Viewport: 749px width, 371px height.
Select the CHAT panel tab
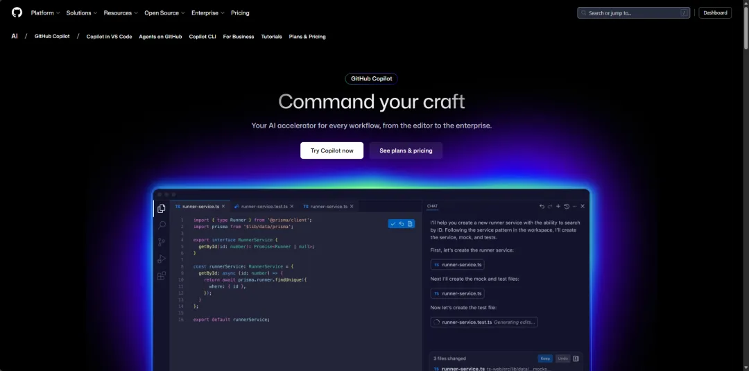click(x=432, y=206)
